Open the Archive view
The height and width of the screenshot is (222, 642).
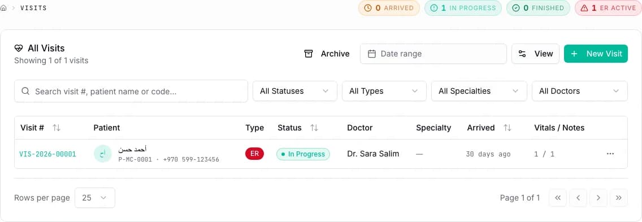coord(327,54)
